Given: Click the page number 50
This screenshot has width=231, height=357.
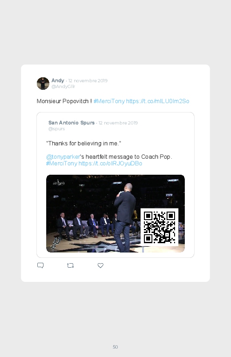Looking at the screenshot, I should pyautogui.click(x=115, y=347).
